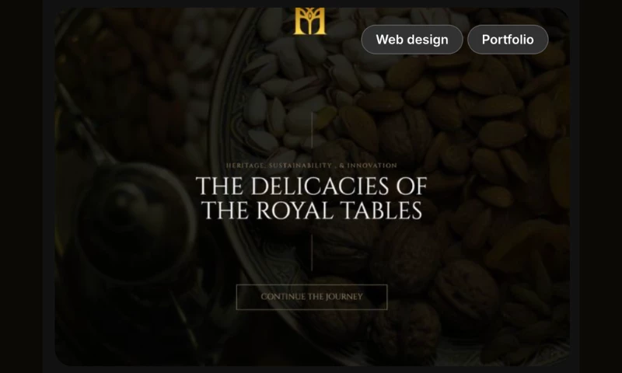
Task: Click the word DELICACIES in the headline
Action: (320, 186)
